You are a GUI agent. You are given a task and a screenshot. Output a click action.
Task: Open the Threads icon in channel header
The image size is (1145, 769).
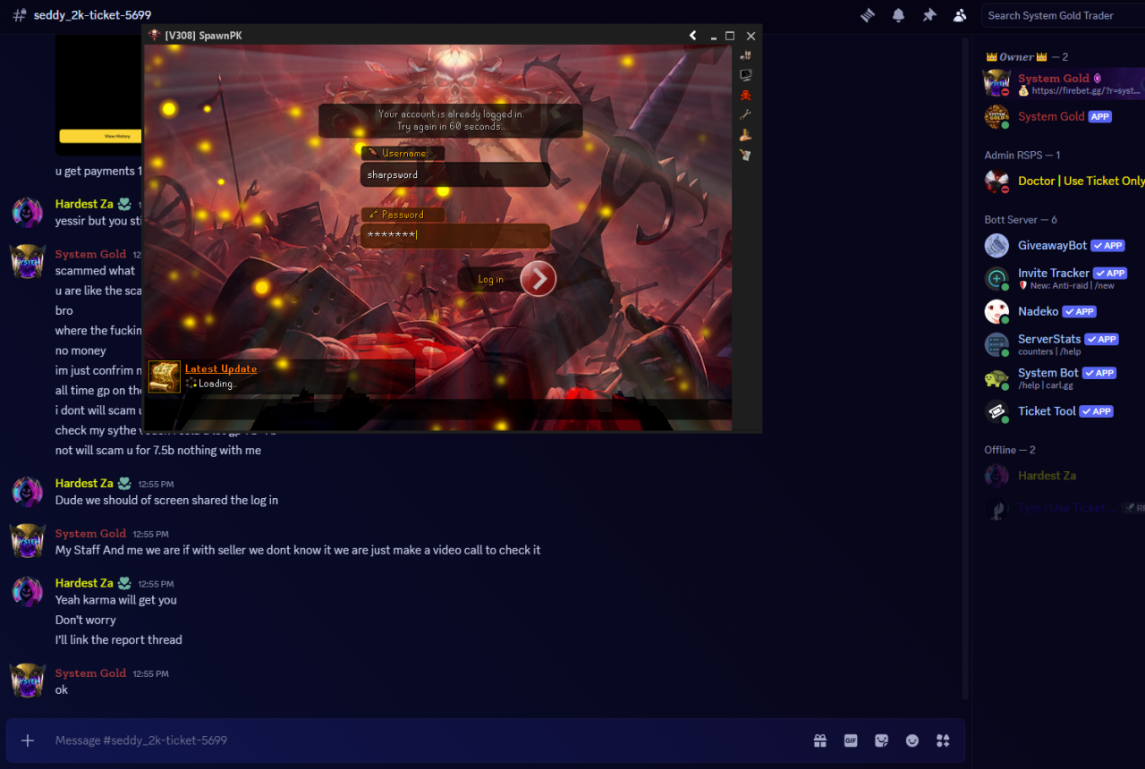tap(867, 15)
